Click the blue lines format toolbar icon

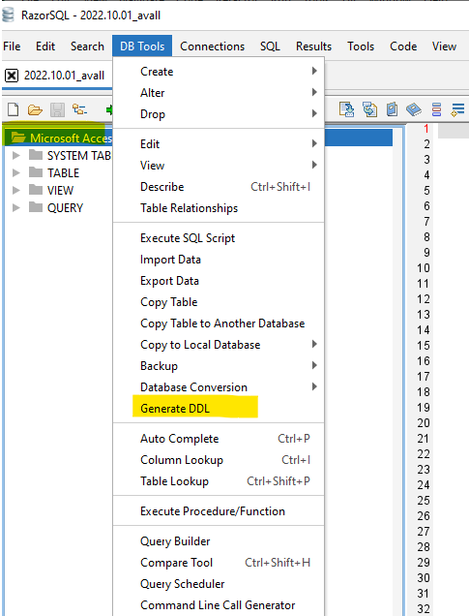(x=457, y=109)
